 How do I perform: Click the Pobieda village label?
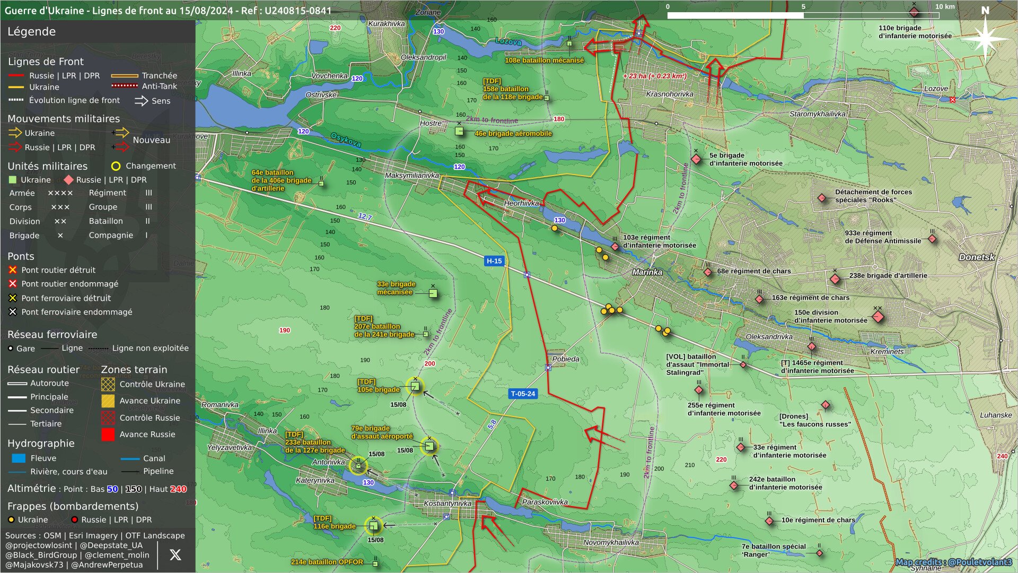[x=566, y=359]
